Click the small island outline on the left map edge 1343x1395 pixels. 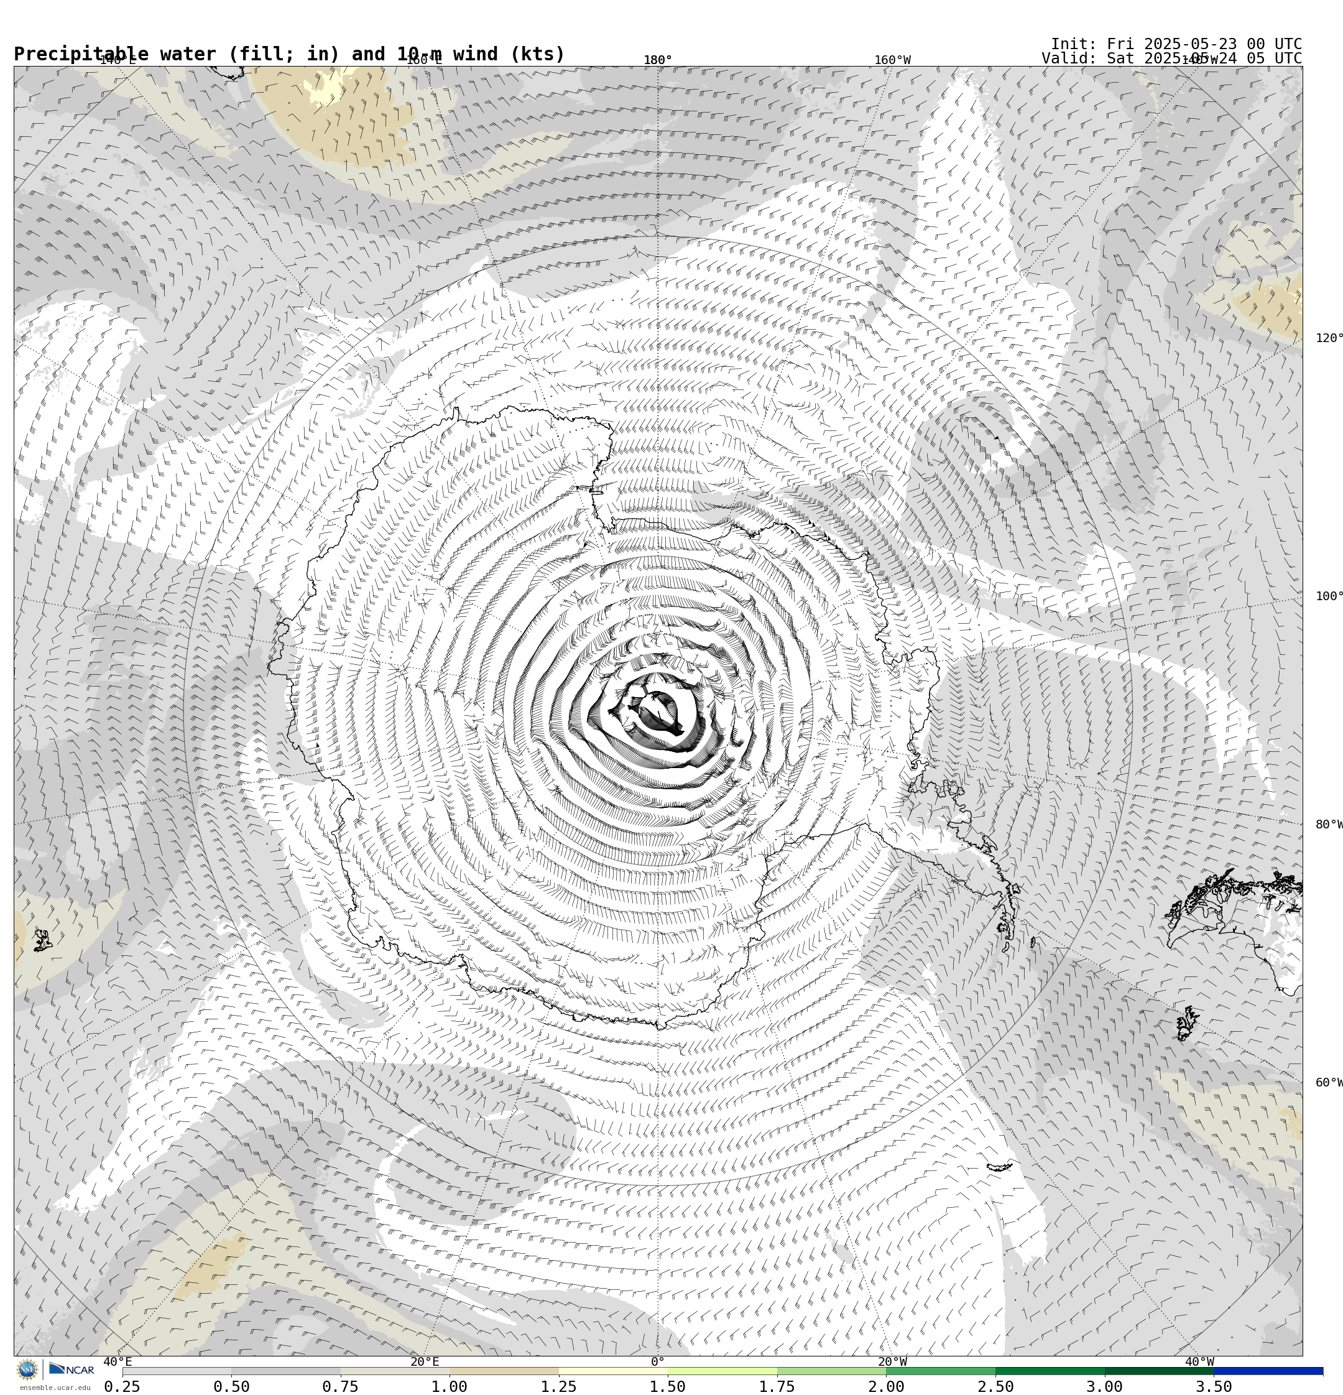43,940
